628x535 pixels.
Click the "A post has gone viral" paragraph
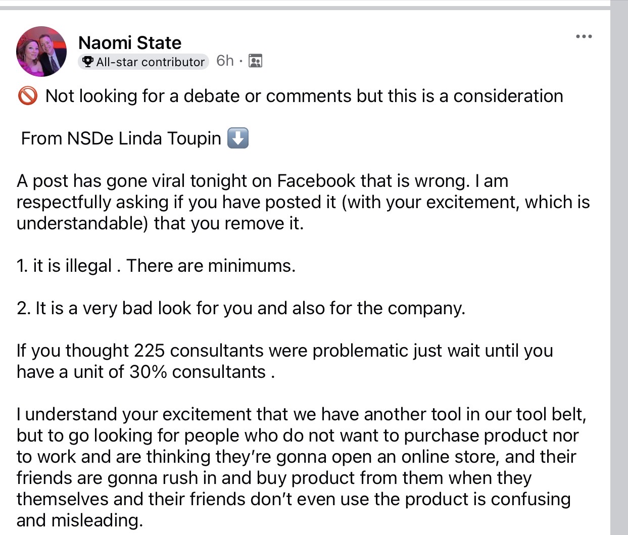[303, 202]
